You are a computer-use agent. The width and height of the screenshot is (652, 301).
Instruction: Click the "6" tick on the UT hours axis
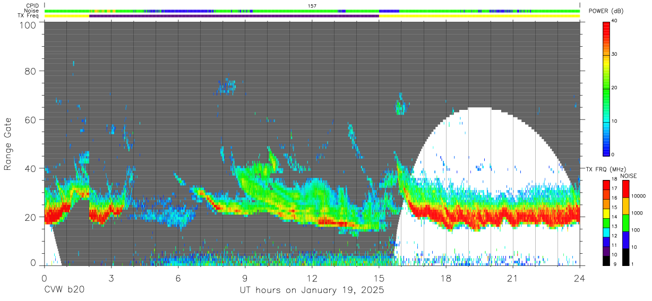click(x=178, y=278)
